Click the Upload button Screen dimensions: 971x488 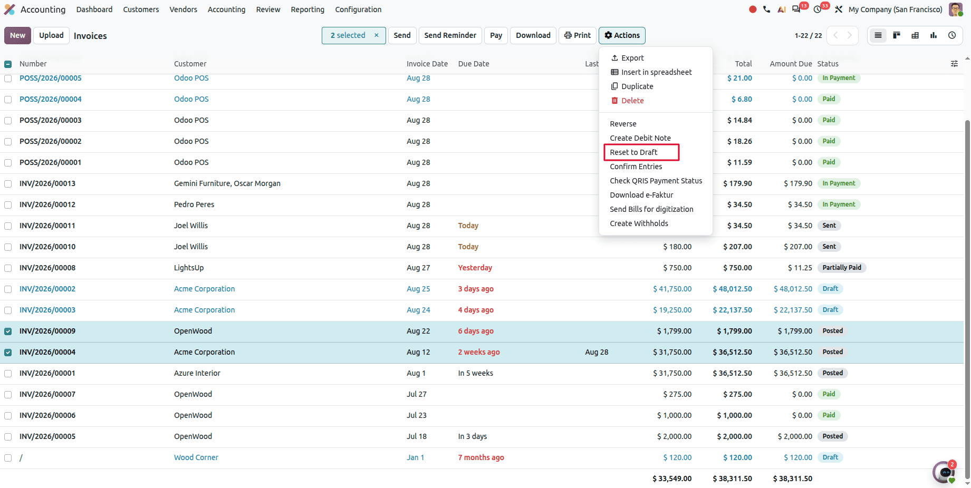coord(51,35)
